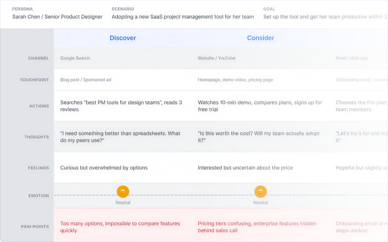Click 'I need something better than spreadsheets' thought

(x=120, y=137)
